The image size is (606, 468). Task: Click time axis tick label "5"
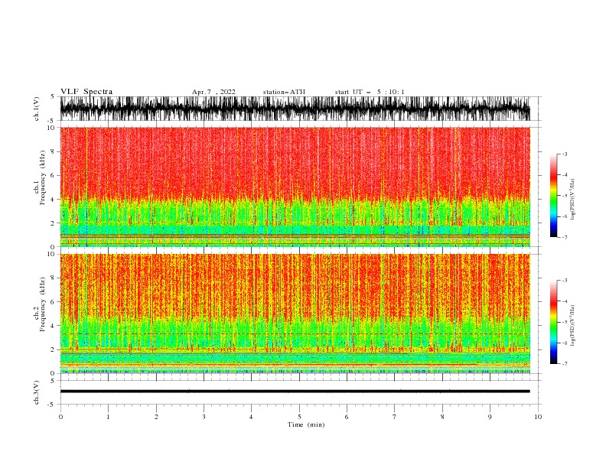point(299,417)
